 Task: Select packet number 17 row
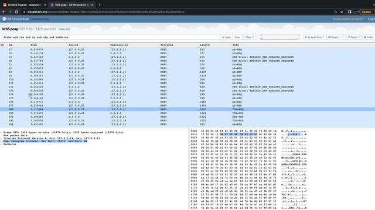point(187,50)
